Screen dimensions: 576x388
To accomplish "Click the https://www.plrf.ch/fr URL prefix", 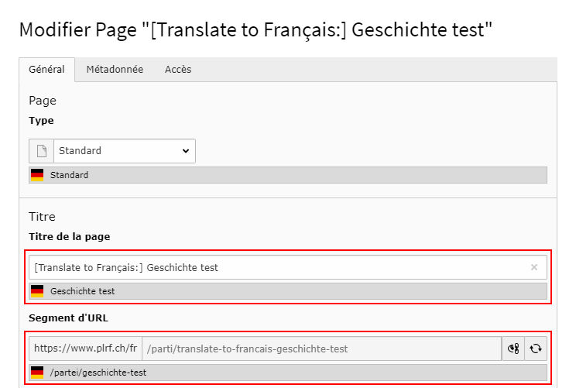I will (85, 349).
